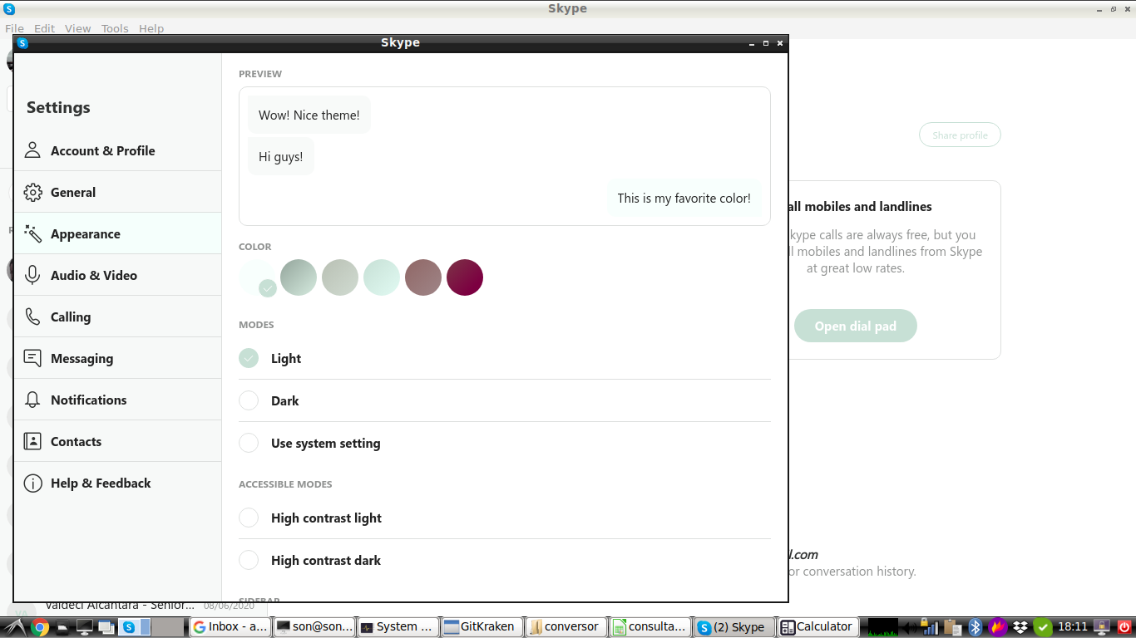This screenshot has width=1136, height=638.
Task: Click the CPU monitor graph in taskbar
Action: (883, 627)
